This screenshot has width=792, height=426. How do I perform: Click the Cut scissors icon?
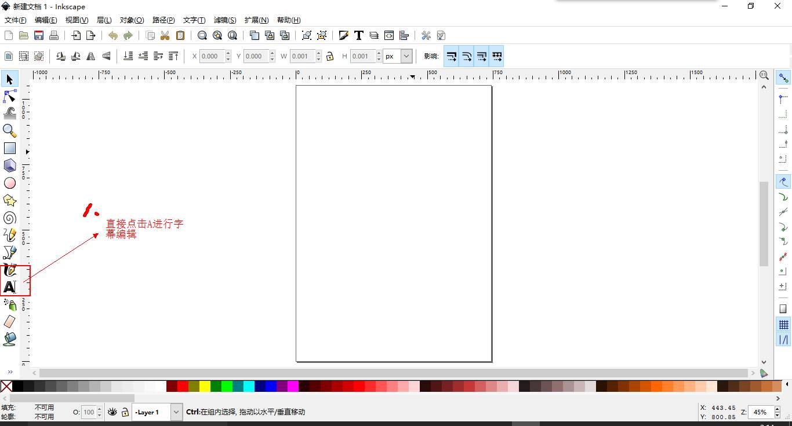[x=165, y=35]
